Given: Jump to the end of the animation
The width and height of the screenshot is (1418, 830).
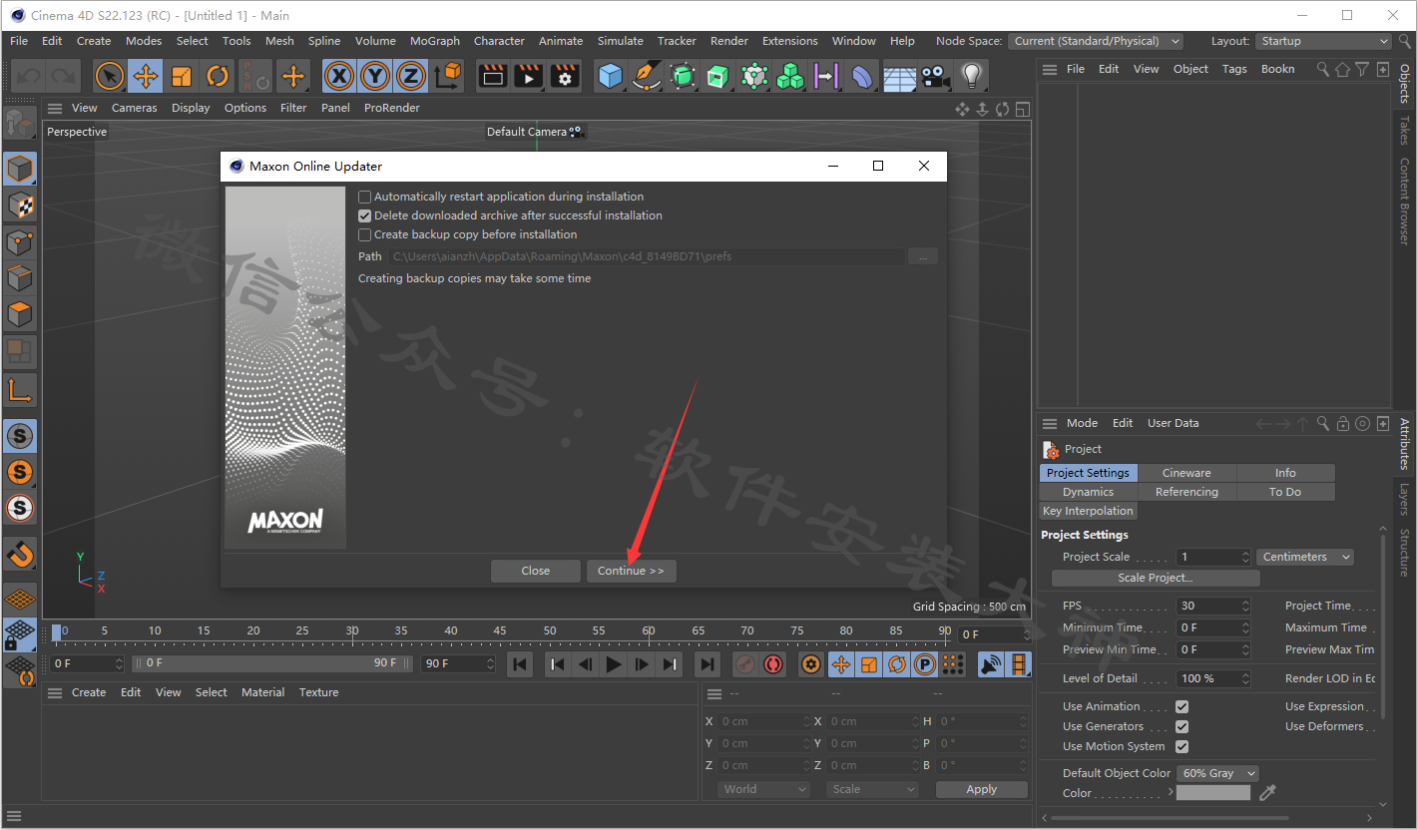Looking at the screenshot, I should tap(707, 664).
